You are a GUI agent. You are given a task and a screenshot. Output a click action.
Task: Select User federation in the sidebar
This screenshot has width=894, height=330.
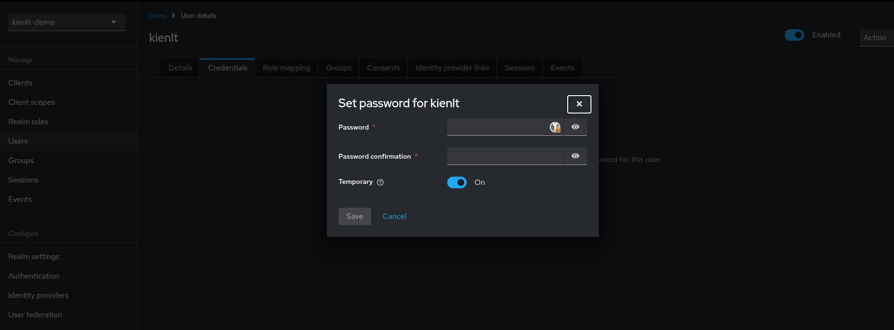[x=35, y=314]
